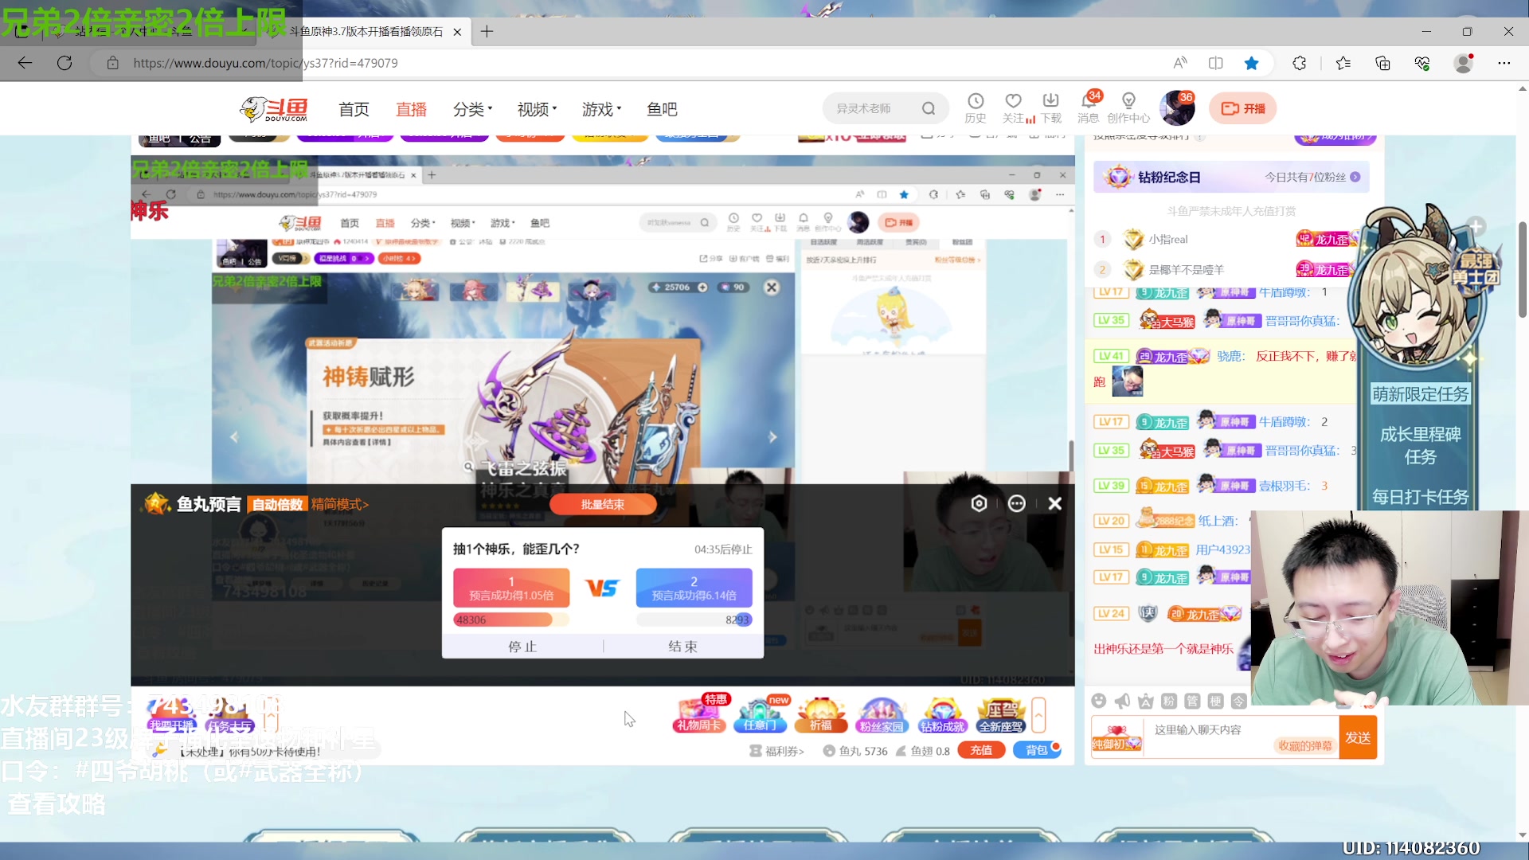
Task: Open the 全新座驾 mount icon
Action: [1002, 714]
